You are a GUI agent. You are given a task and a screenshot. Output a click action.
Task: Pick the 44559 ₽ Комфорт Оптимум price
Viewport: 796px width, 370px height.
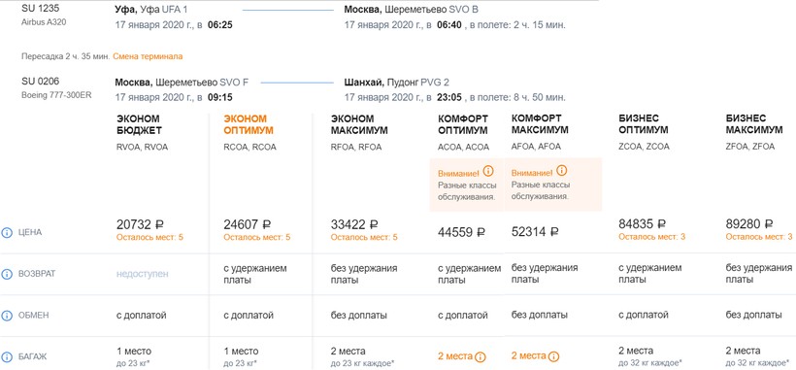(461, 232)
